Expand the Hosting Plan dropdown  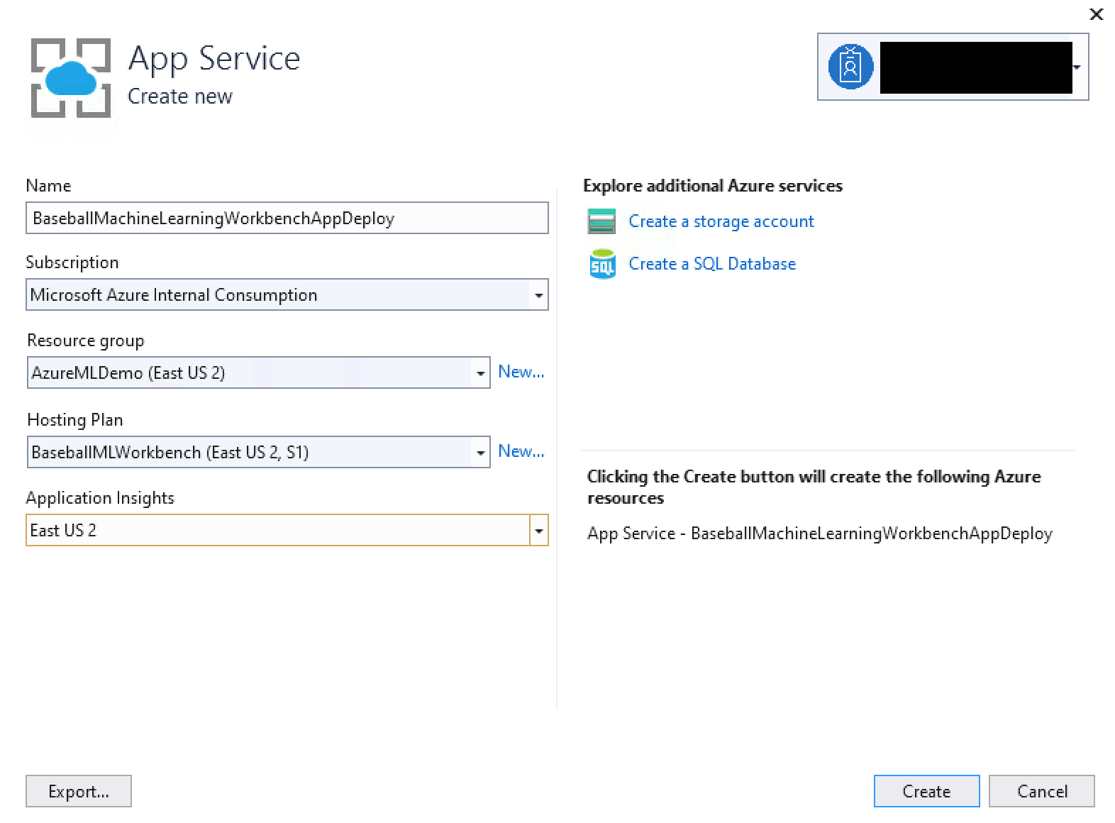(480, 453)
